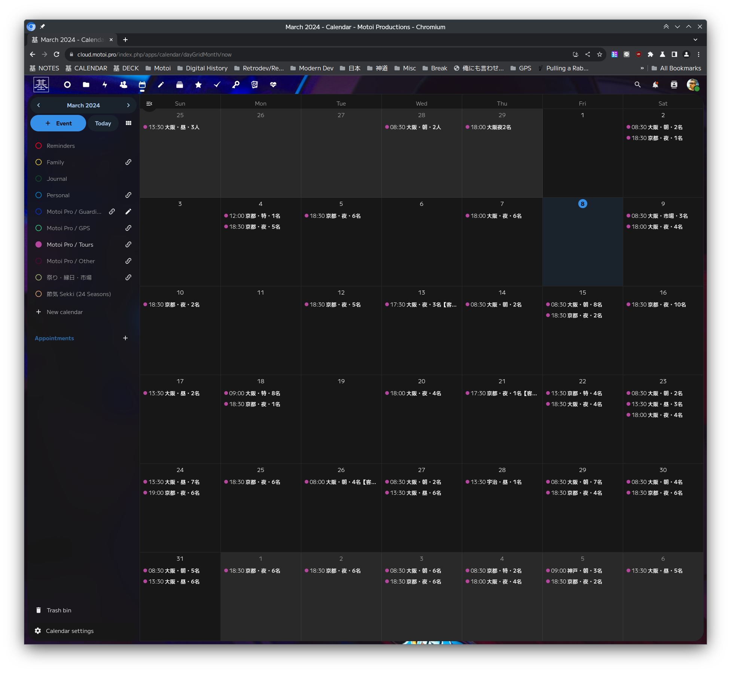
Task: Open the Tasks checkmark icon
Action: click(x=217, y=85)
